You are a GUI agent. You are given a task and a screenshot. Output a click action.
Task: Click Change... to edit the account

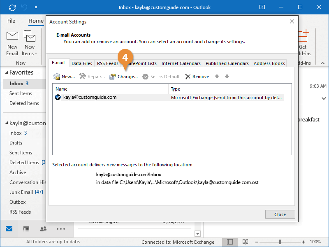(x=124, y=77)
